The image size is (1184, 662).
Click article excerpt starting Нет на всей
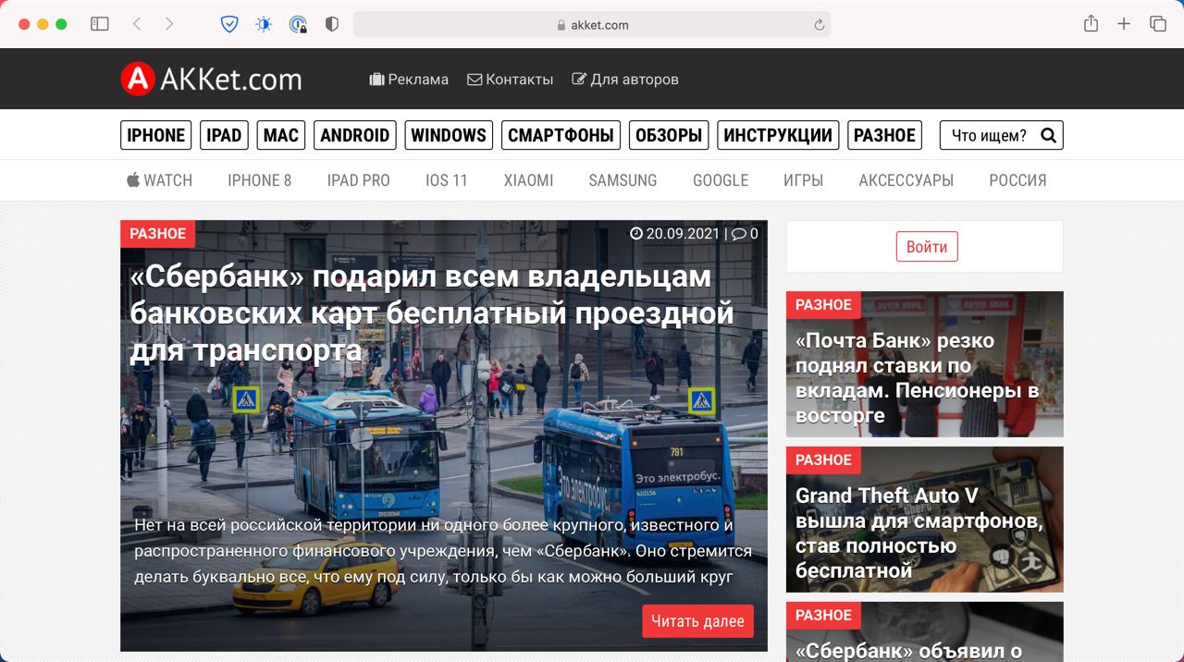442,551
